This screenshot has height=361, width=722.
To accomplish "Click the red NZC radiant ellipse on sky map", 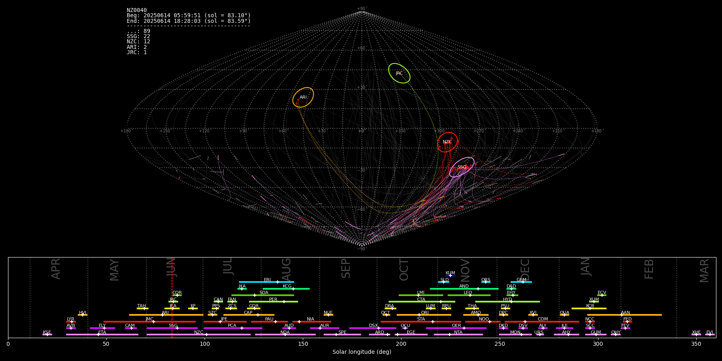I will pyautogui.click(x=447, y=142).
